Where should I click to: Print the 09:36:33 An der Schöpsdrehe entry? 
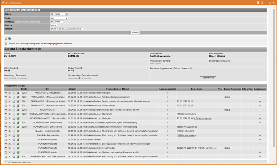[x=14, y=127]
